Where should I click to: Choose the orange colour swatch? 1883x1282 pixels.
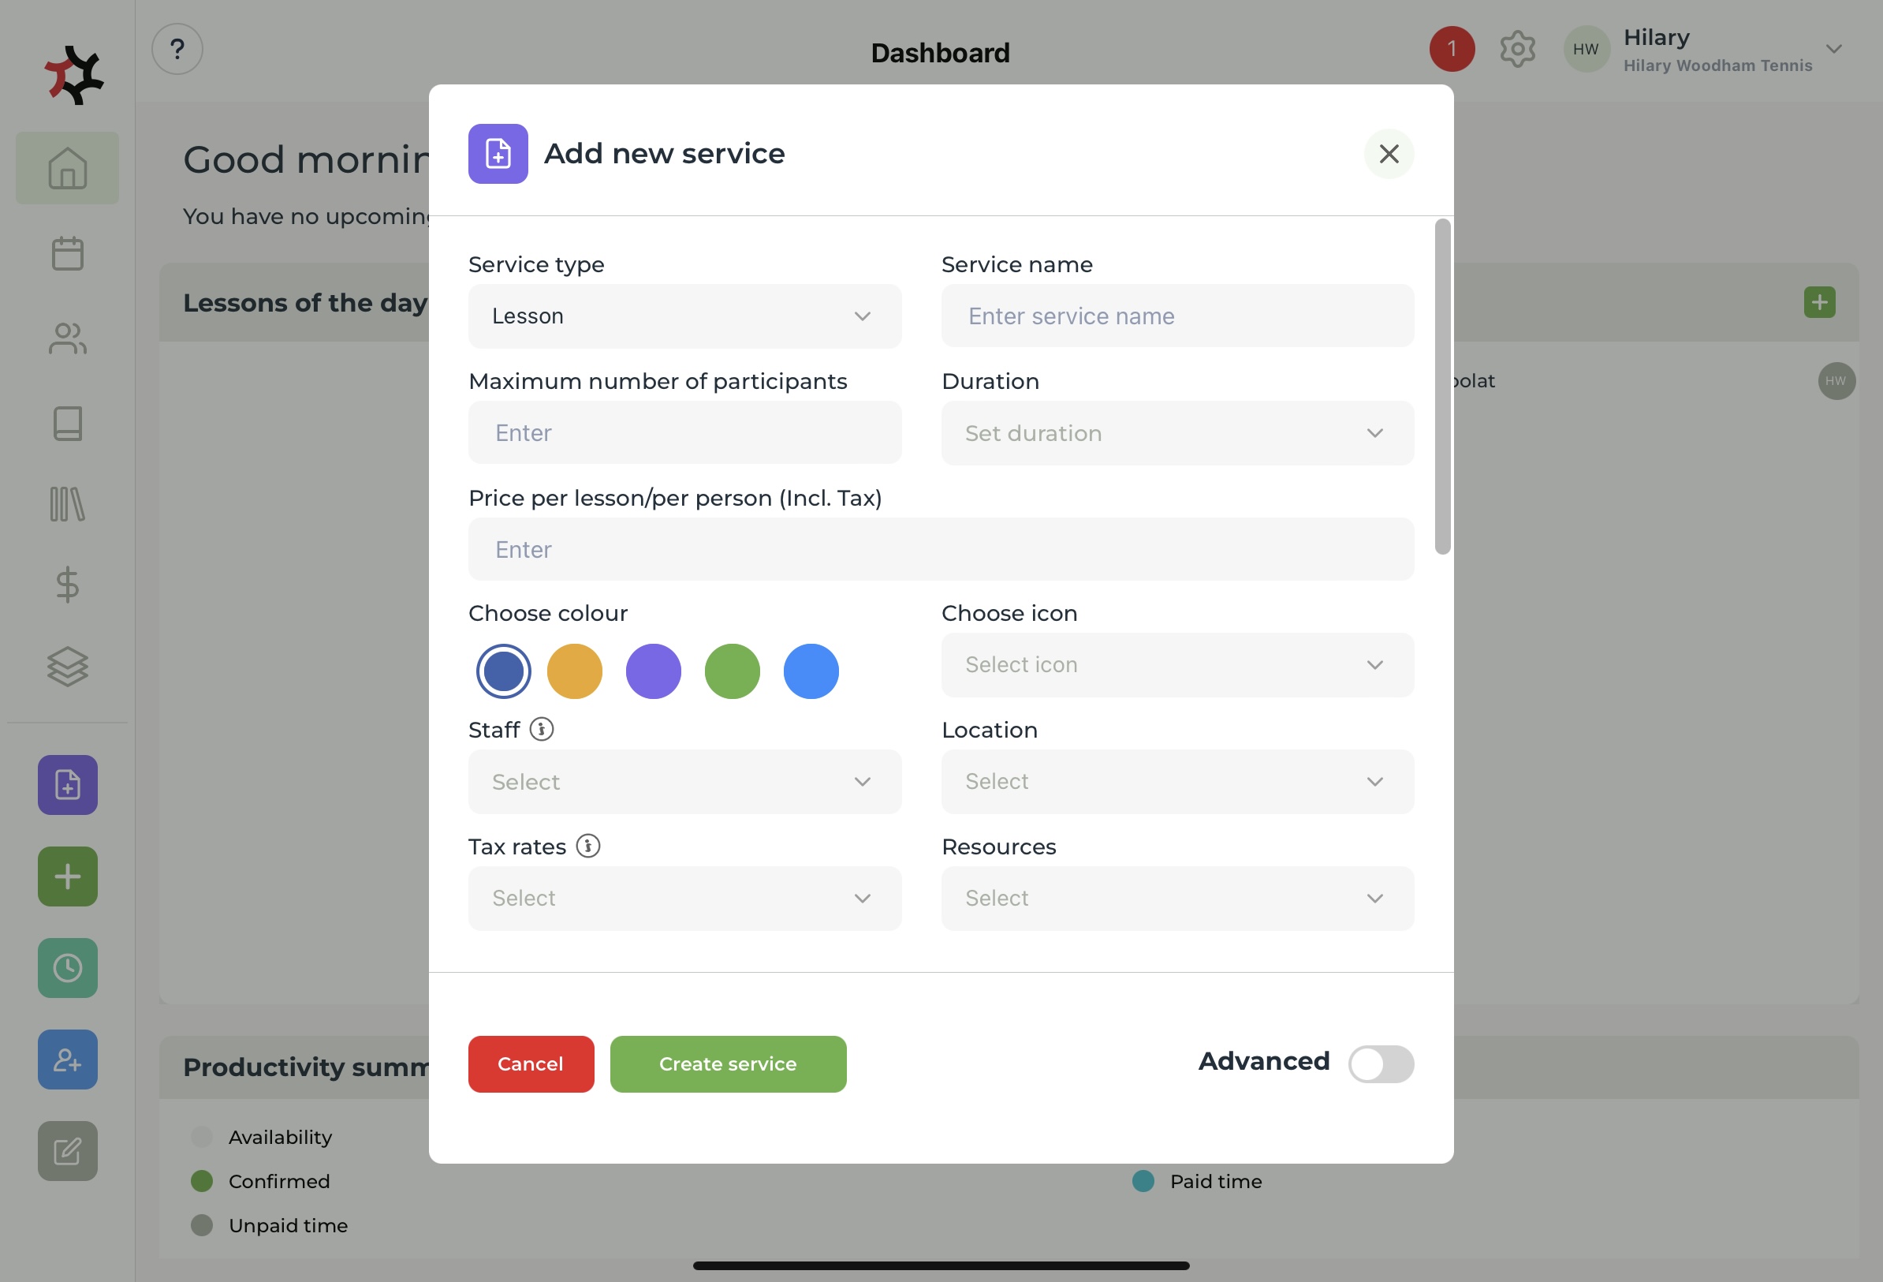(x=575, y=671)
